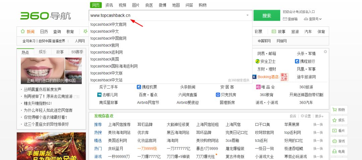The image size is (362, 160).
Task: Click the 携程旅行 icon
Action: point(297,61)
